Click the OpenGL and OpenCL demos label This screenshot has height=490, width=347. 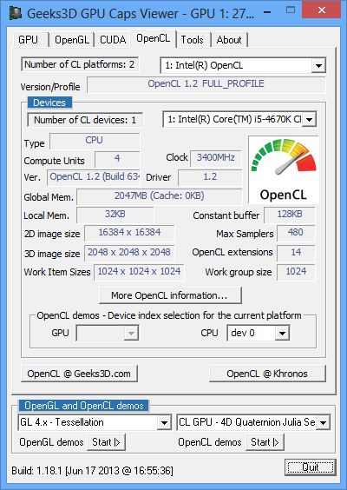tap(83, 406)
